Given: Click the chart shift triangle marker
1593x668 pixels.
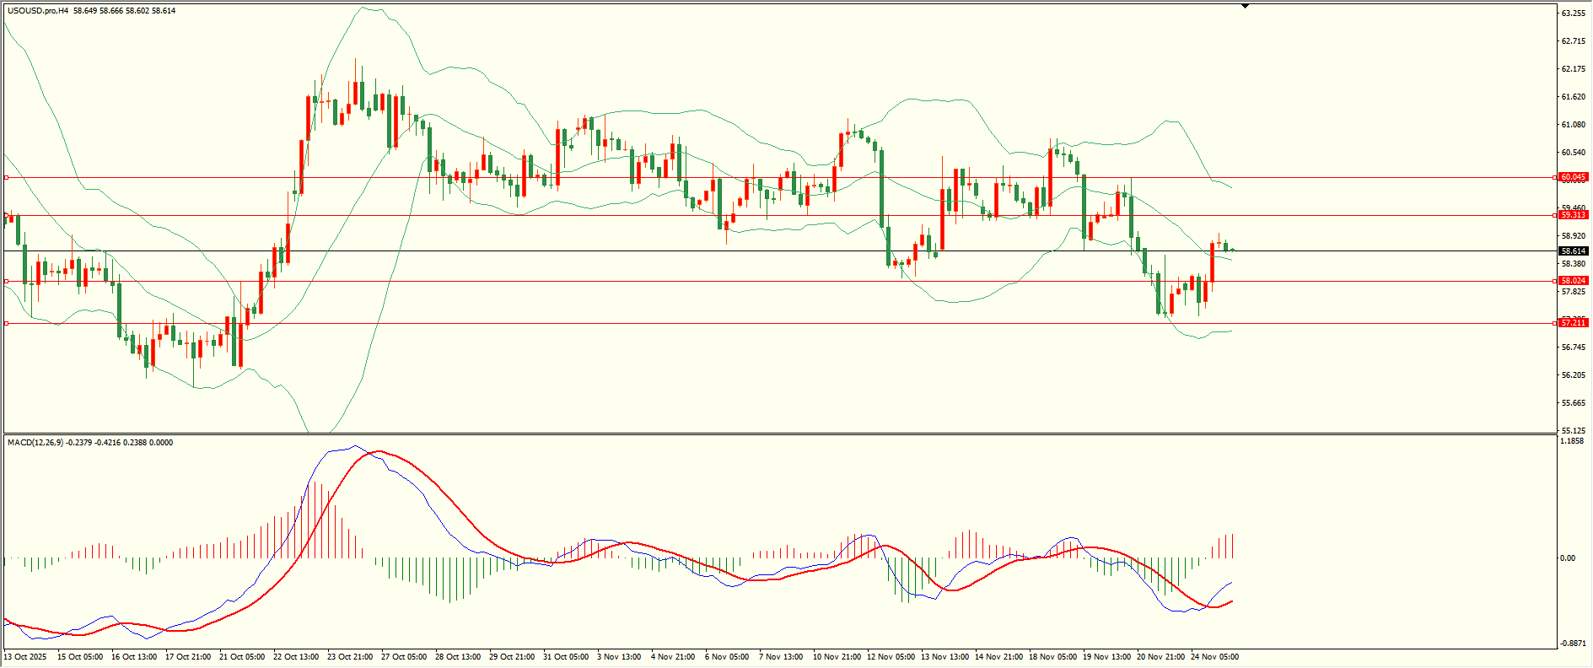Looking at the screenshot, I should [x=1245, y=6].
